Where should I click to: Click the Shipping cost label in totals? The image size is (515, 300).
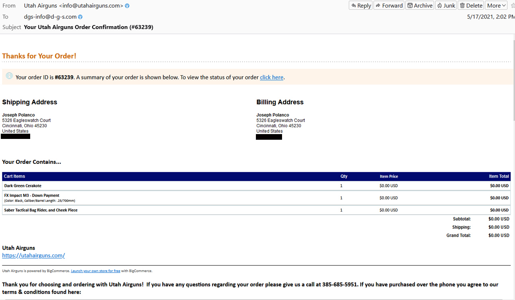click(461, 228)
